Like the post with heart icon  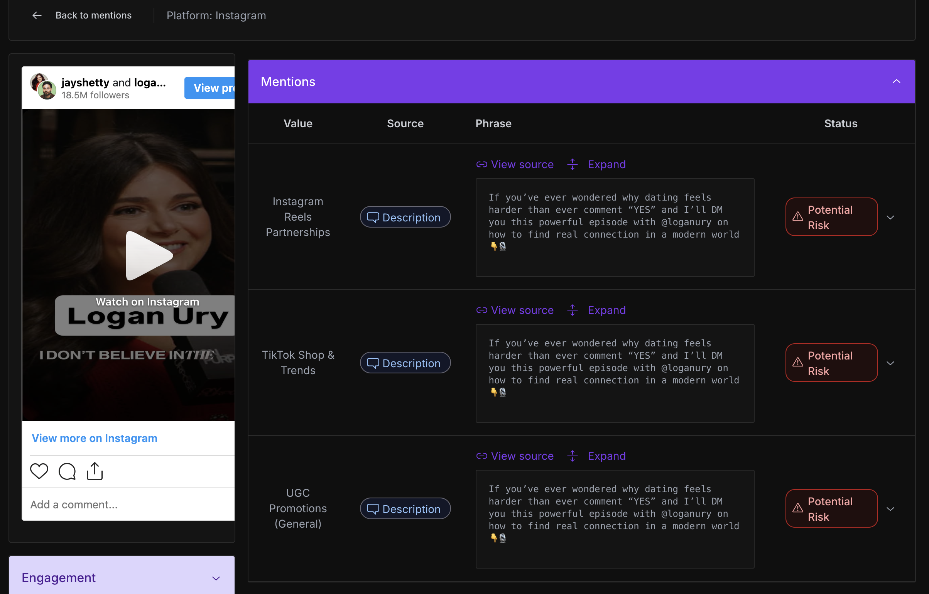(x=39, y=471)
